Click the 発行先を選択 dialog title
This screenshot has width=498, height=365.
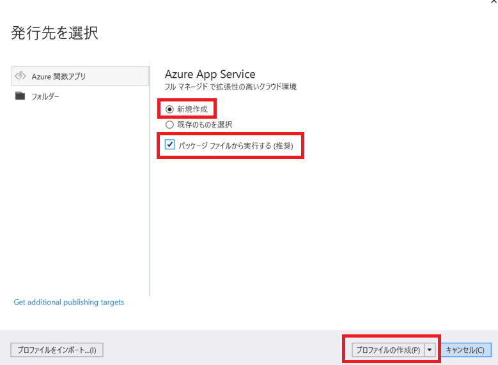[54, 33]
